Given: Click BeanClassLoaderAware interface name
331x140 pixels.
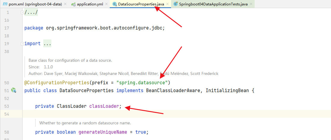Looking at the screenshot, I should [x=173, y=91].
